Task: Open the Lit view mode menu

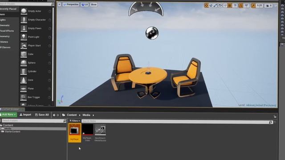Action: (85, 4)
